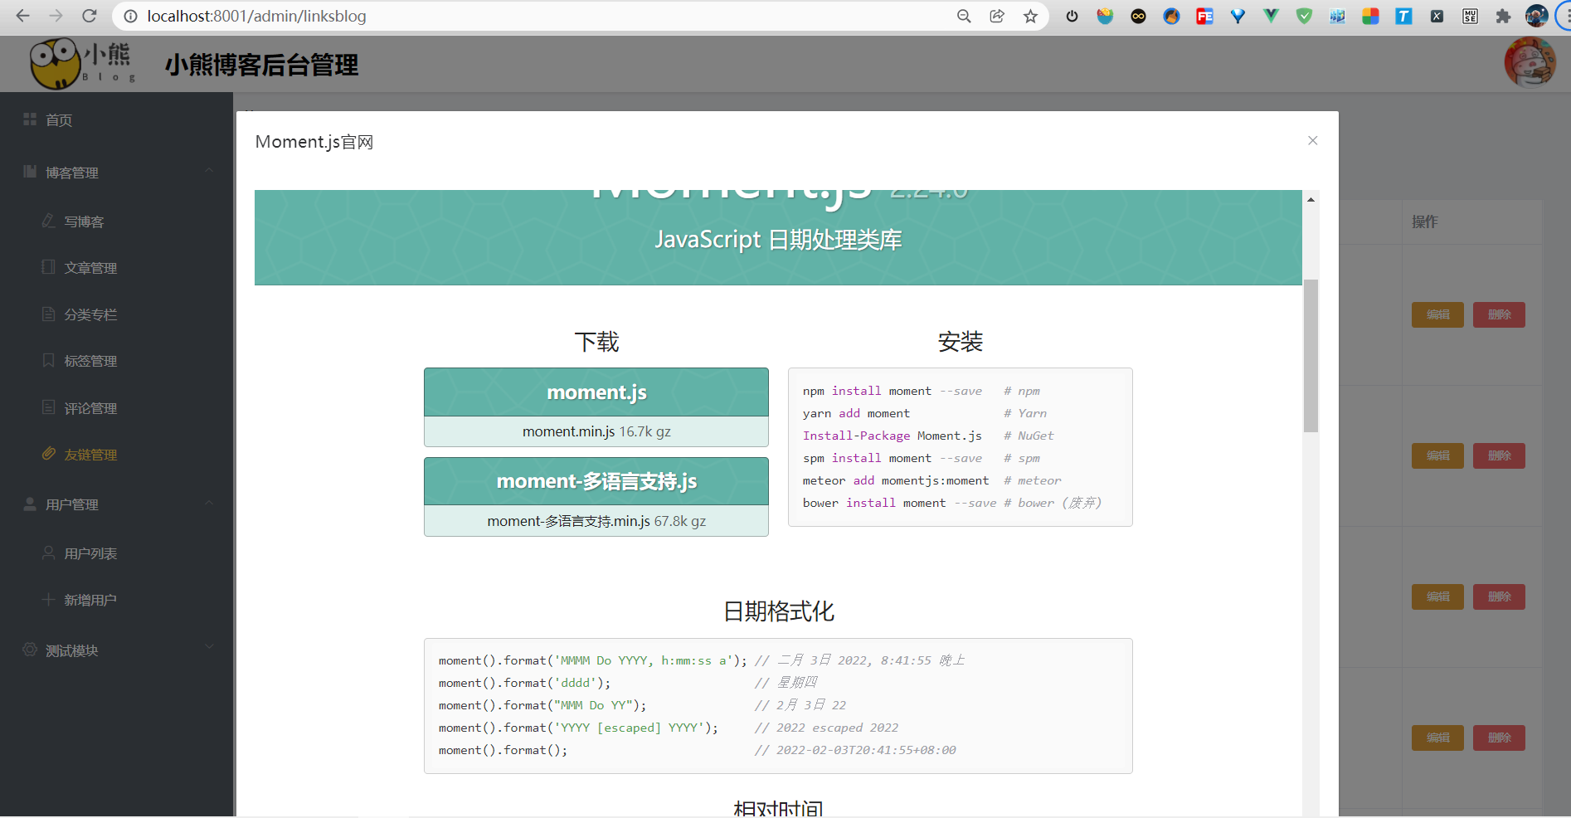Open the extensions puzzle icon
Image resolution: width=1571 pixels, height=818 pixels.
[1503, 17]
